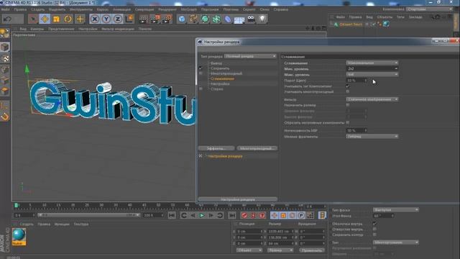The width and height of the screenshot is (460, 259).
Task: Open the Spline pen tools icon
Action: tap(193, 19)
